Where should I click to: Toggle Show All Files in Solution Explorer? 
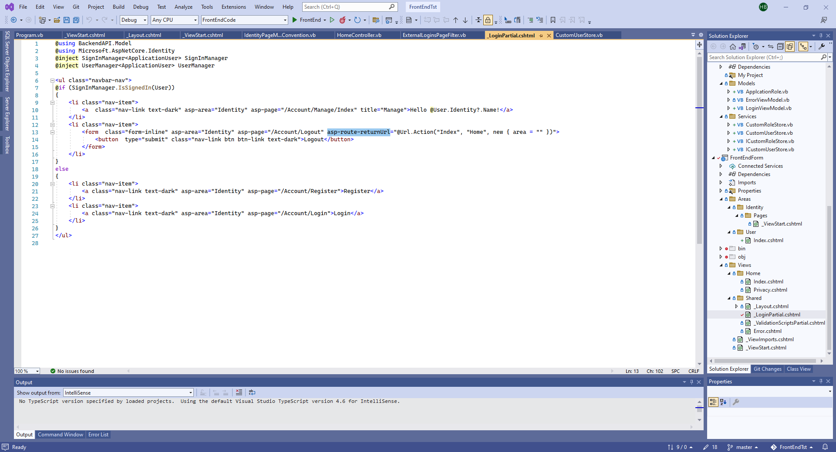[790, 47]
